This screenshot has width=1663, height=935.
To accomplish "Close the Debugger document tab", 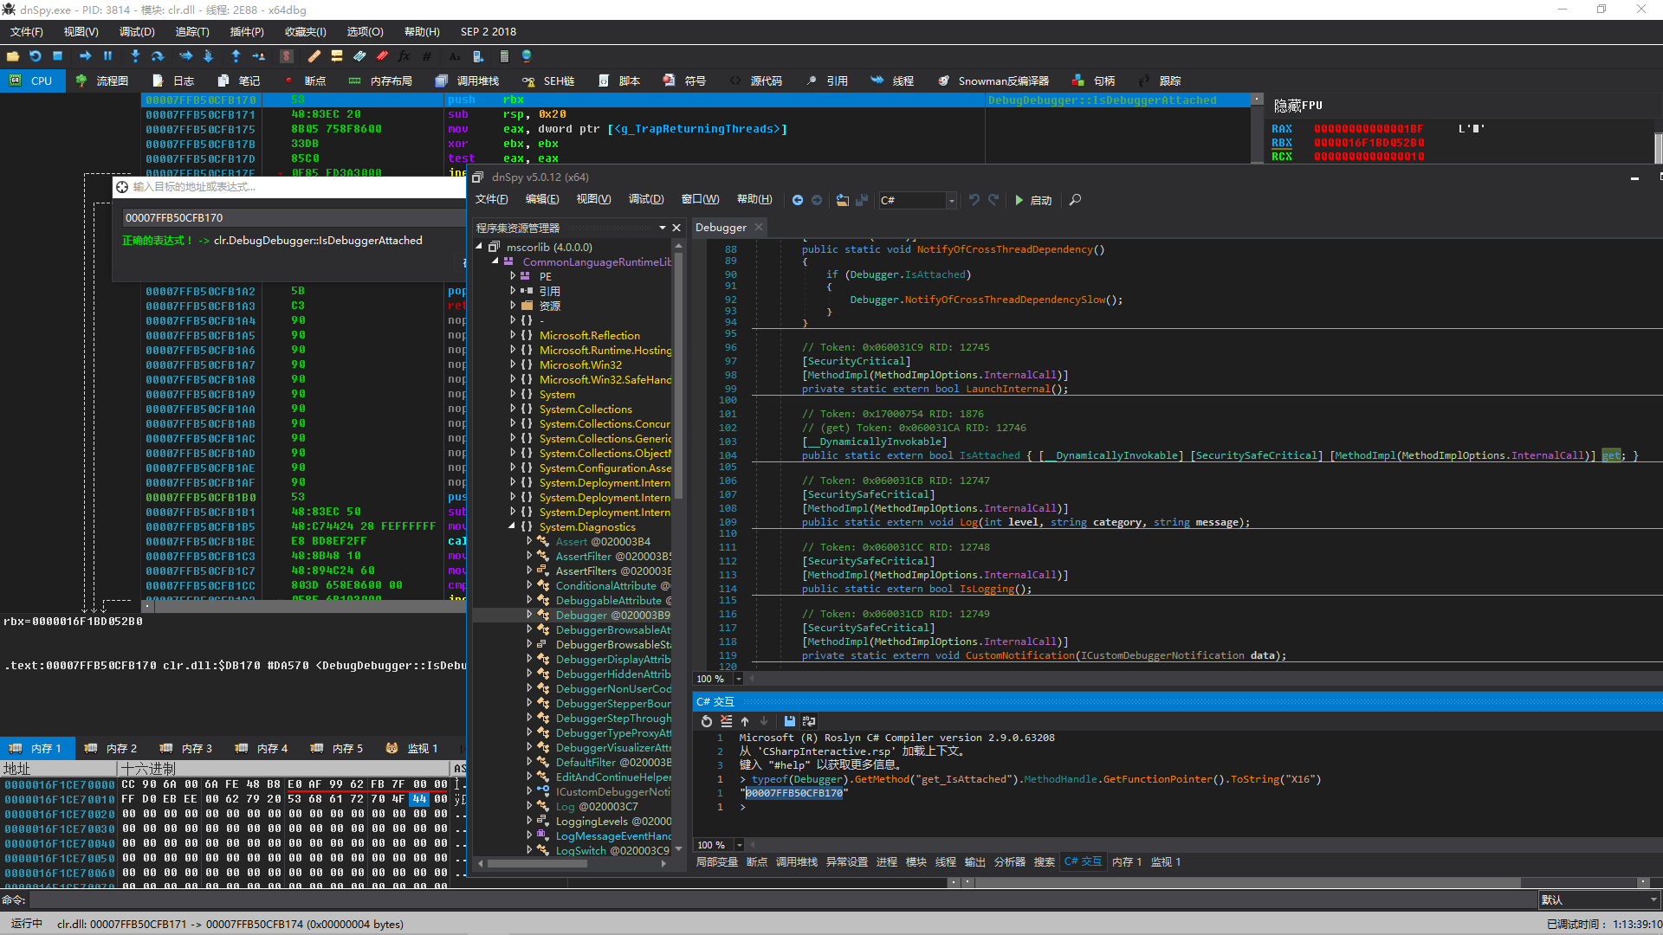I will 759,227.
